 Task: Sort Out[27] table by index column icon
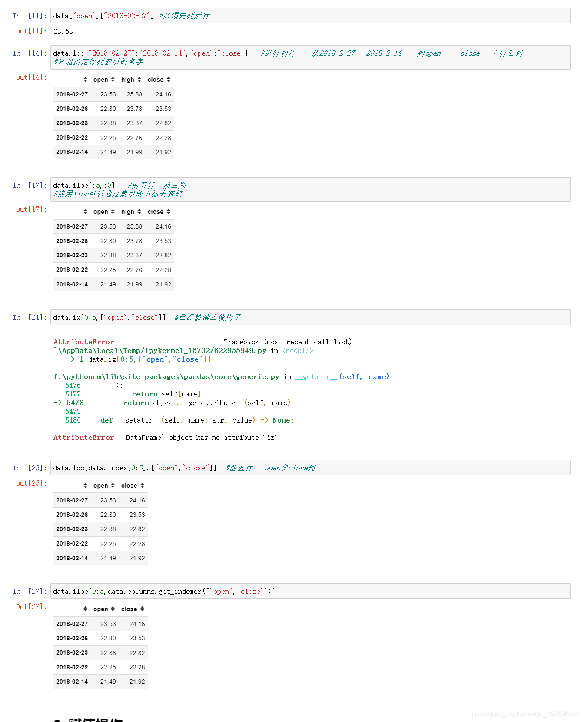pos(85,609)
